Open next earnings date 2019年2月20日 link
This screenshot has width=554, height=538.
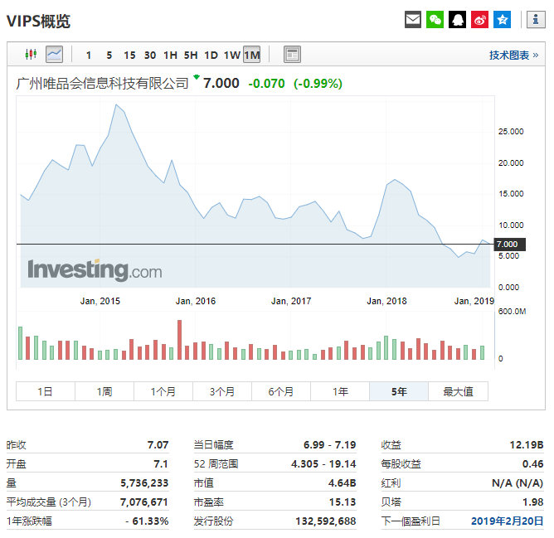coord(507,521)
